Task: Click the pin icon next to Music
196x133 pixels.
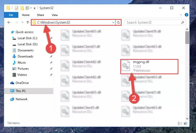Action: [51, 63]
